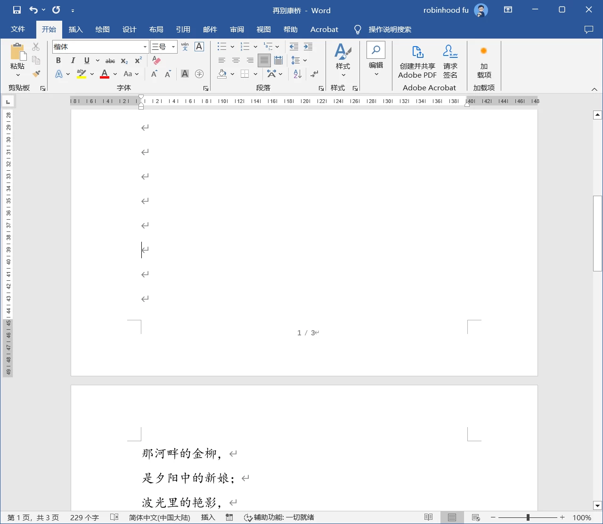Toggle Bold formatting
The image size is (603, 524).
58,60
